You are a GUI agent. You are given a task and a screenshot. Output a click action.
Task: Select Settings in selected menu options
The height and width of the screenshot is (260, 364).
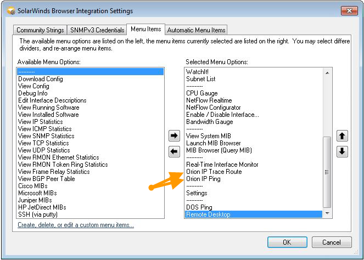tap(254, 193)
